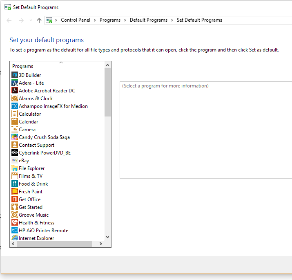Screen dimensions: 292x280
Task: Go up one folder level
Action: [x=39, y=20]
